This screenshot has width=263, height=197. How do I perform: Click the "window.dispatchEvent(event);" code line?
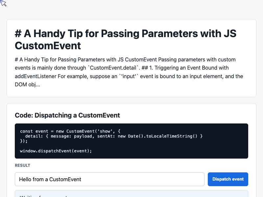(56, 151)
